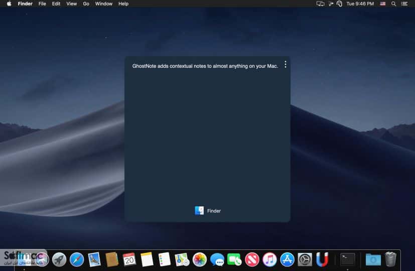Open Messages from the Dock
This screenshot has height=271, width=415.
(217, 259)
